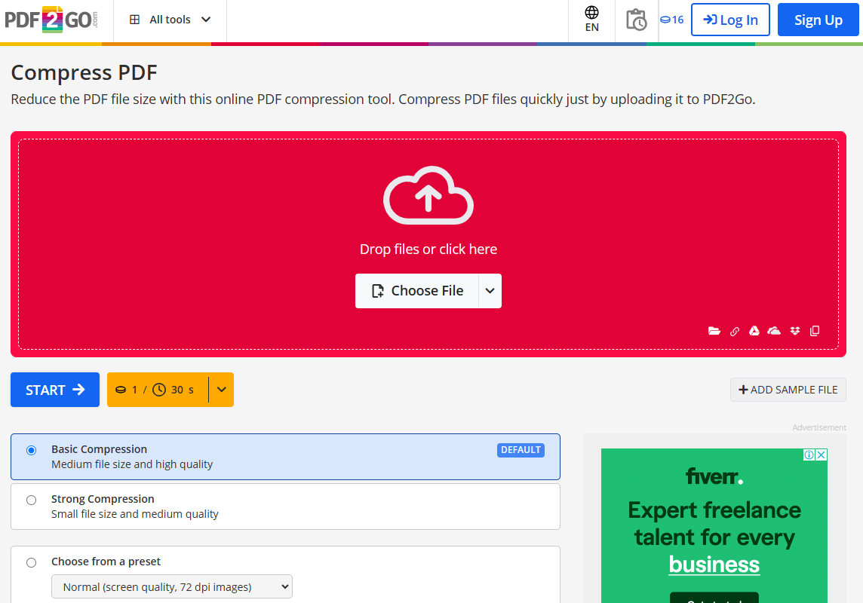Import from OneDrive cloud icon

(774, 331)
